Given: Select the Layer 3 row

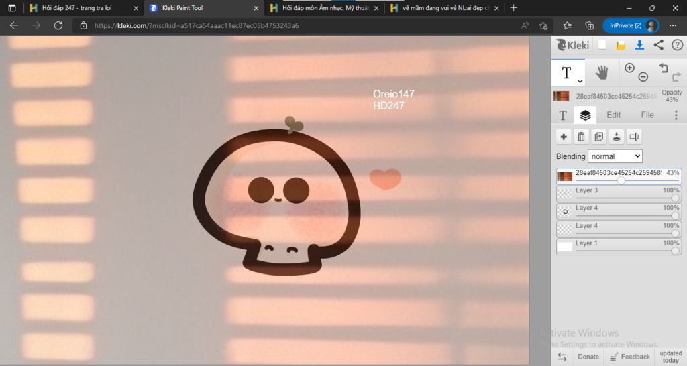Looking at the screenshot, I should click(x=619, y=194).
